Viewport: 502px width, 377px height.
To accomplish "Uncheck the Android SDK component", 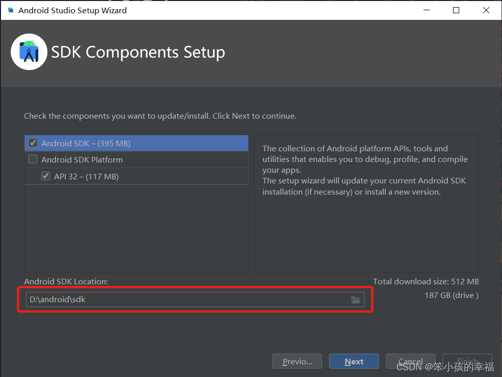I will (33, 143).
